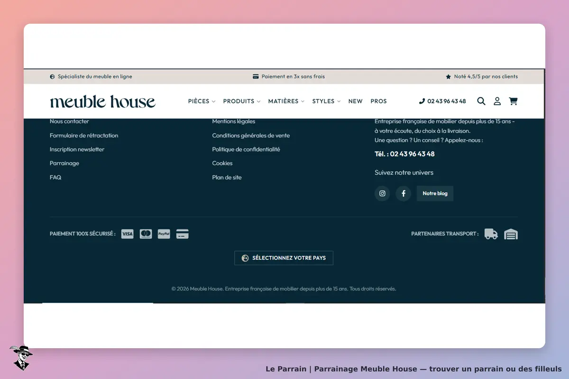
Task: Click 'Suivez notre univers' heading
Action: (404, 172)
